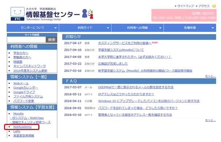The image size is (221, 142).
Task: Expand the 利用ガイド dropdown arrow
Action: pyautogui.click(x=108, y=28)
